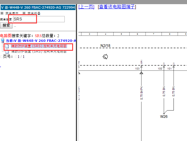This screenshot has width=187, height=141.
Task: Click the menu collapse icon
Action: click(24, 13)
